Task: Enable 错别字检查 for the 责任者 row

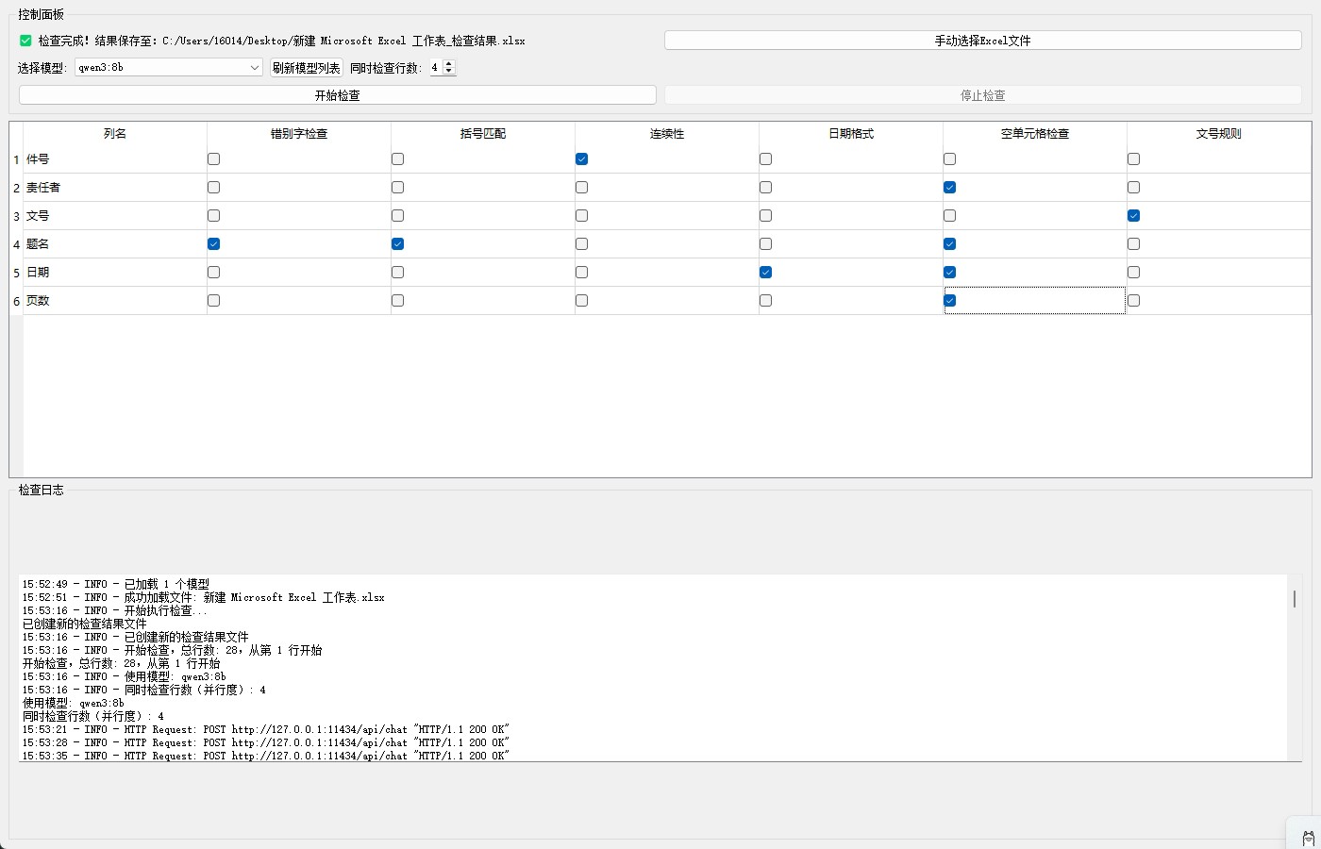Action: pos(213,188)
